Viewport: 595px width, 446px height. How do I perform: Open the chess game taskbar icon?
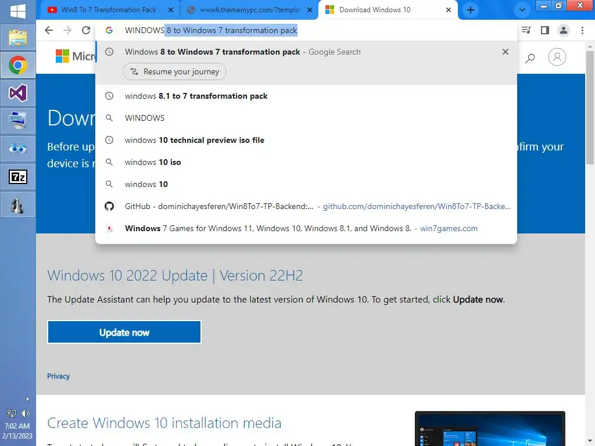pyautogui.click(x=18, y=205)
